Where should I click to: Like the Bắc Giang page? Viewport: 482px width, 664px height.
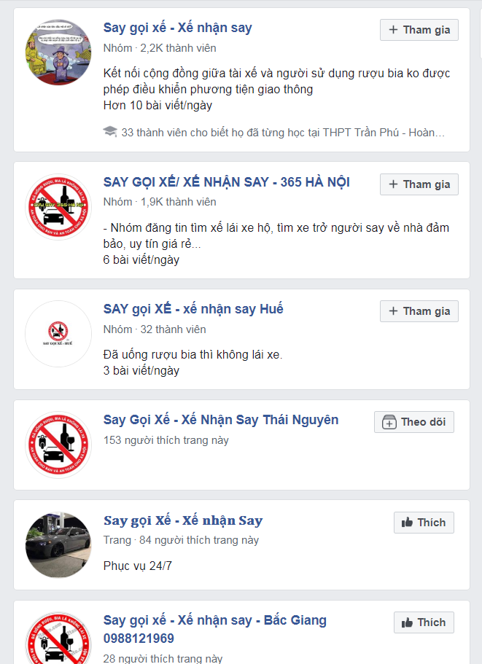tap(424, 622)
